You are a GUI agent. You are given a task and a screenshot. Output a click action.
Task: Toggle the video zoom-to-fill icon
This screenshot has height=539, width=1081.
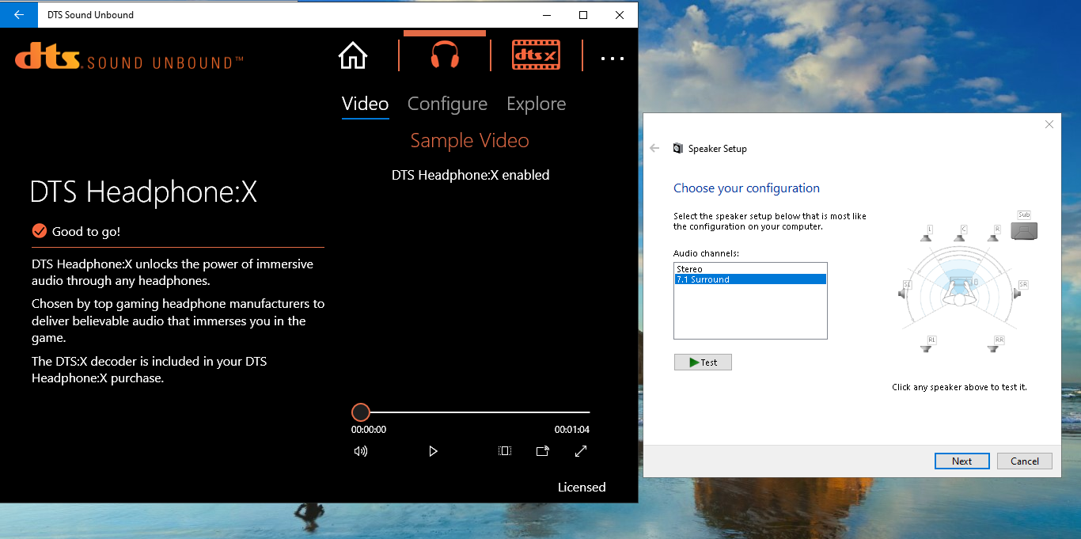[505, 451]
